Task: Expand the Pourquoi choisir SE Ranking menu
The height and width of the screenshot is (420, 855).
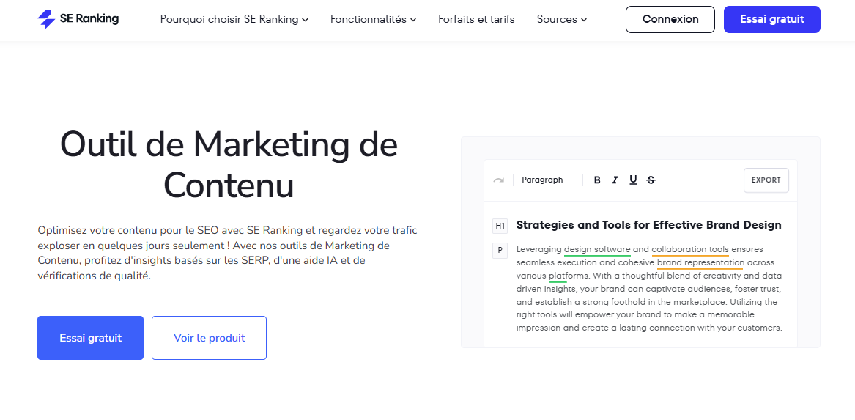Action: tap(234, 19)
